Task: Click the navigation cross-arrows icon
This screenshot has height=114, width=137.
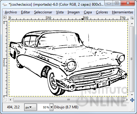Action: click(x=132, y=100)
